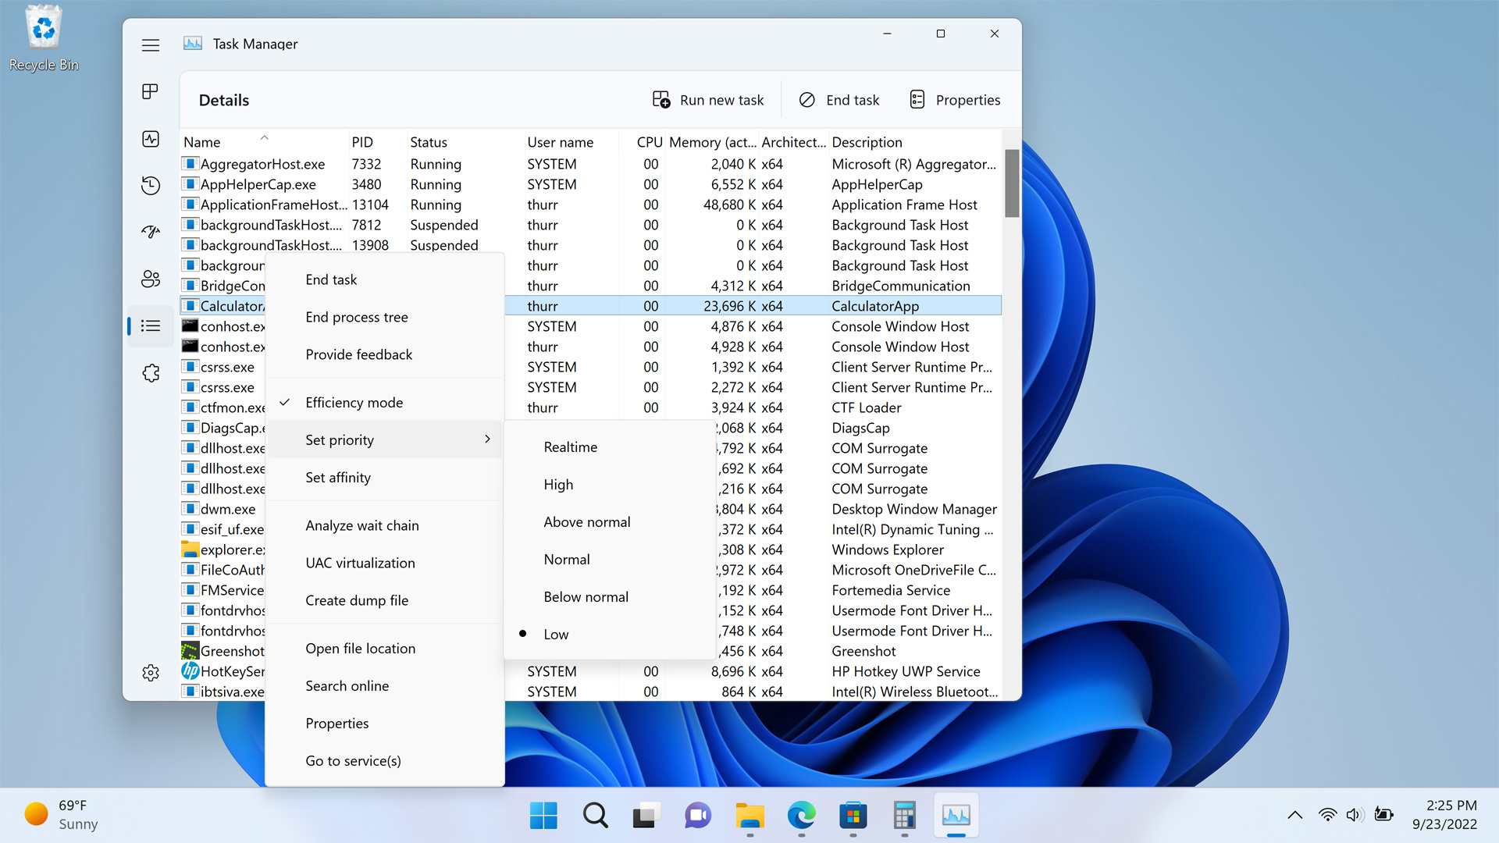Click the vertical scrollbar thumb

tap(1012, 183)
